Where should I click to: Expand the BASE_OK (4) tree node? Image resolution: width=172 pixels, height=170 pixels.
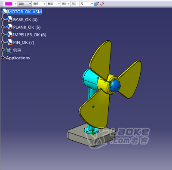tap(3, 19)
